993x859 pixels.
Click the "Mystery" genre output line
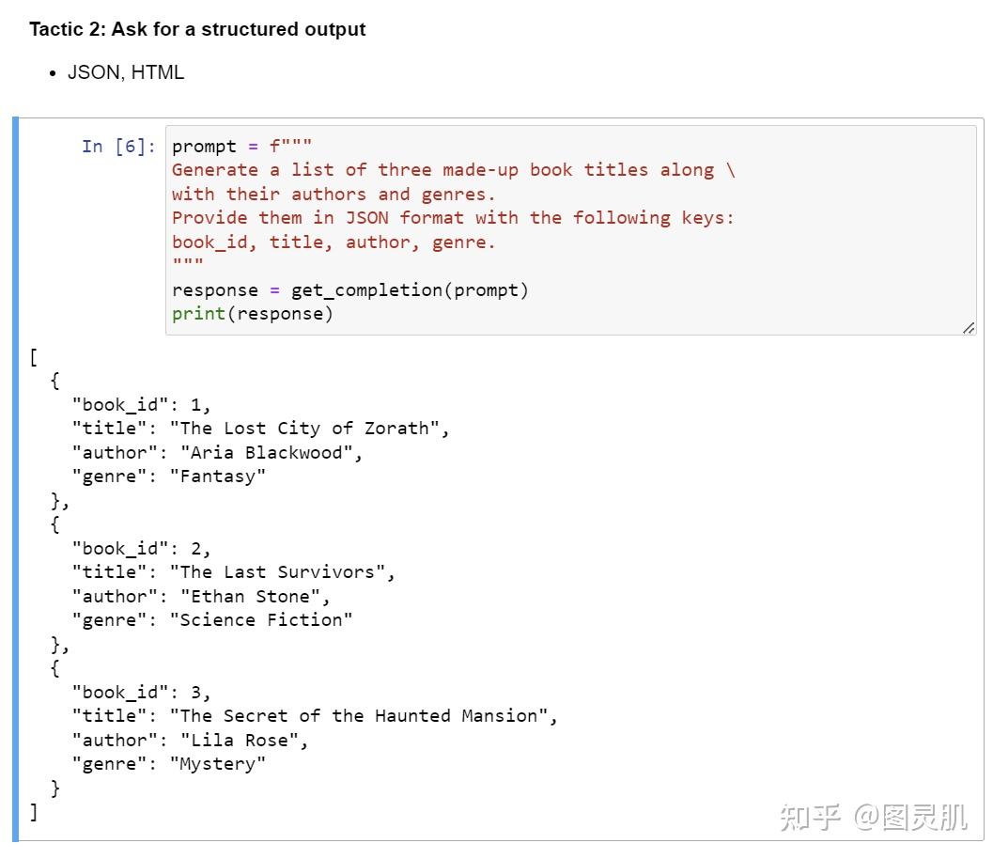click(169, 763)
